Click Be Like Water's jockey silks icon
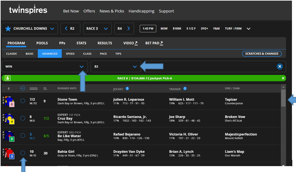The image size is (296, 172). [x=9, y=136]
